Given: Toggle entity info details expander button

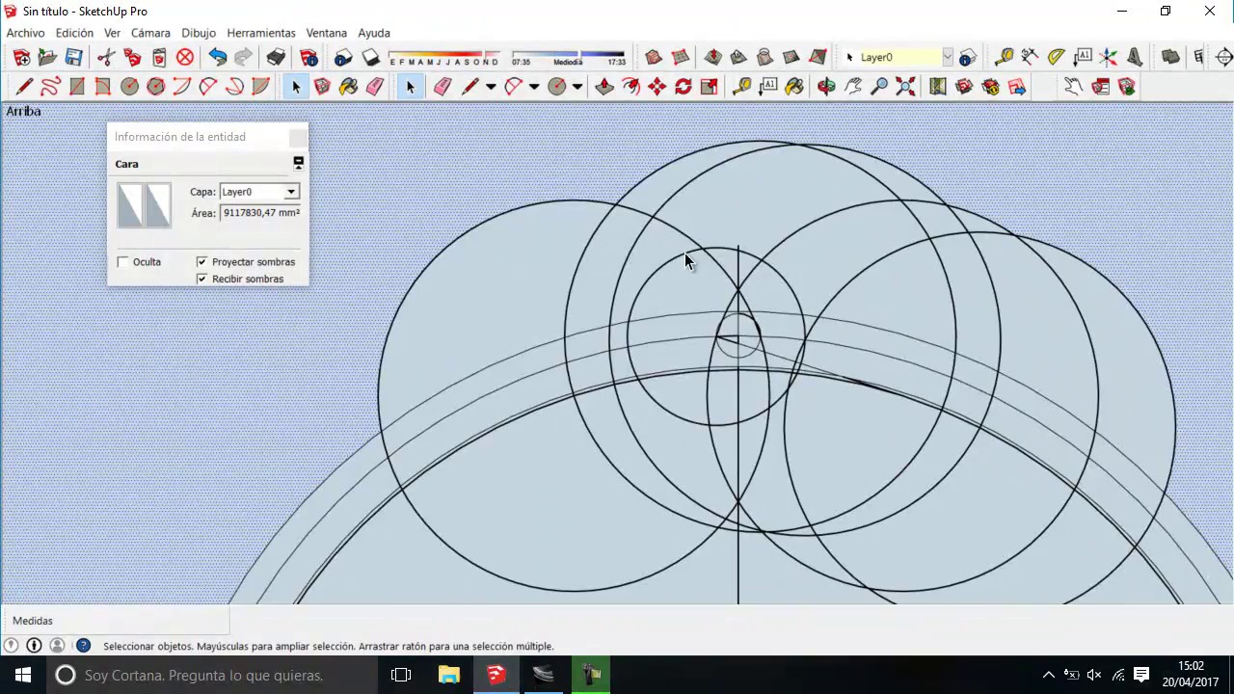Looking at the screenshot, I should point(298,163).
